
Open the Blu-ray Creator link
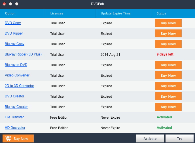tap(16, 107)
